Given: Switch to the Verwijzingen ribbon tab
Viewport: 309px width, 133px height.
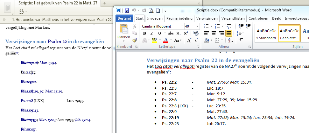Looking at the screenshot, I should click(x=207, y=18).
